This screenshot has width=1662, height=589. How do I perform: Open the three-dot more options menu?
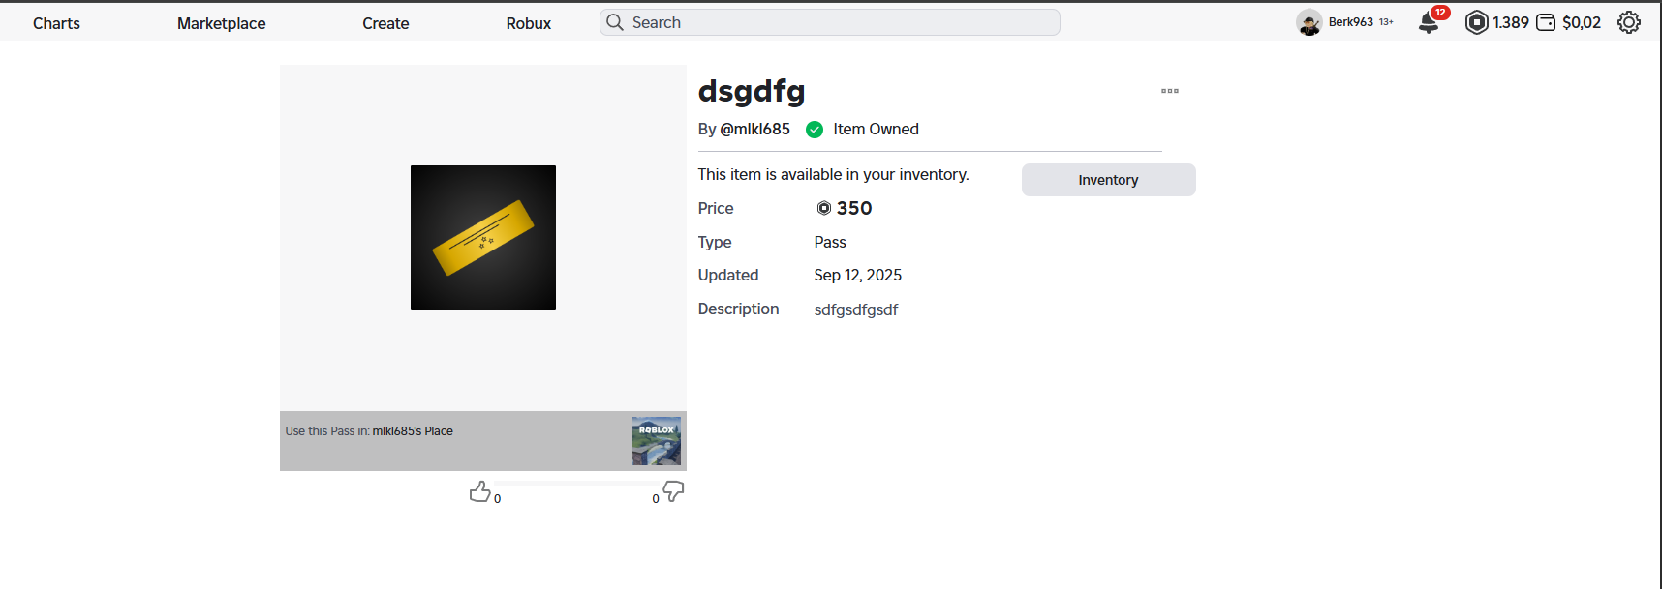pos(1170,91)
